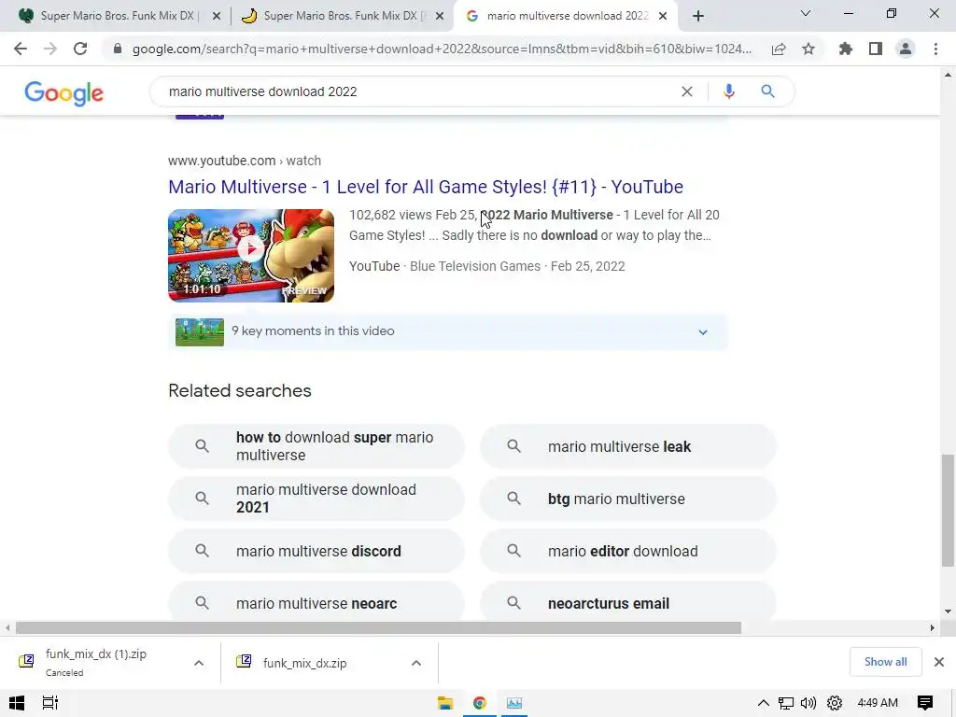This screenshot has height=717, width=956.
Task: Search how to download super mario multiverse
Action: pyautogui.click(x=316, y=446)
